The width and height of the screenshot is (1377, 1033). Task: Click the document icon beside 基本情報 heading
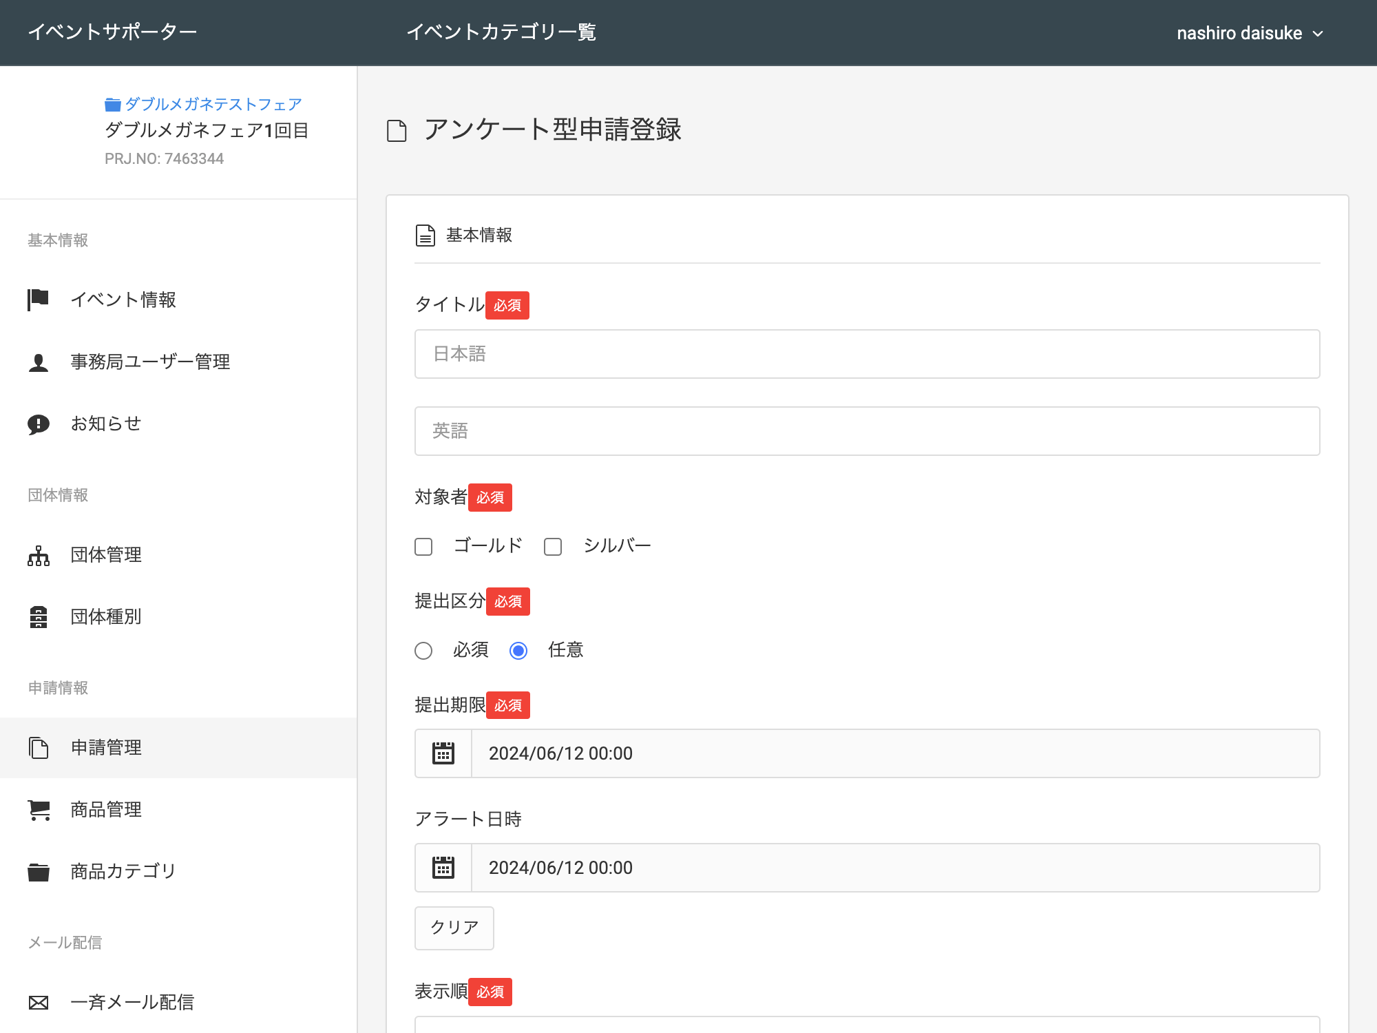(x=425, y=236)
